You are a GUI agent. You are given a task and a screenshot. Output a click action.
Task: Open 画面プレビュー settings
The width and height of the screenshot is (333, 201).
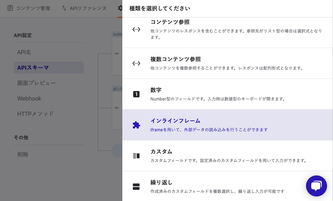click(x=36, y=83)
